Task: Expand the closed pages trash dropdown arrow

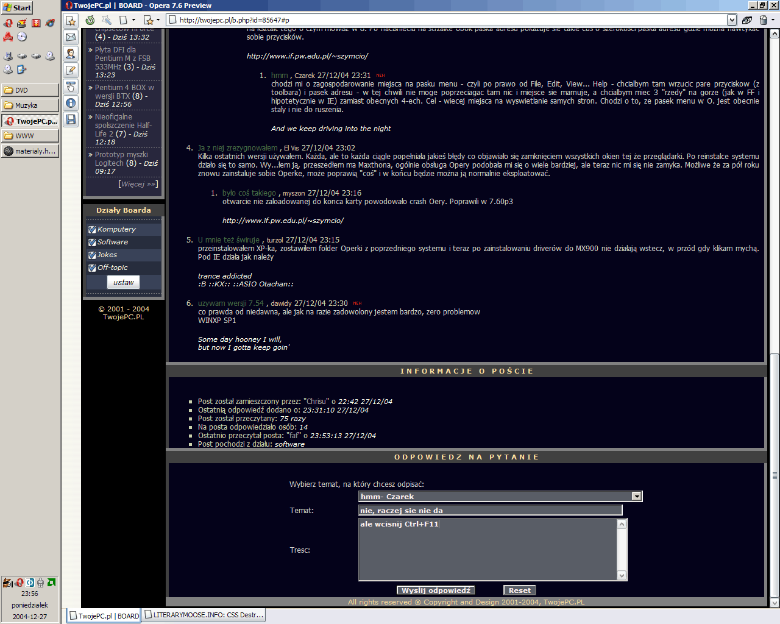Action: [x=773, y=20]
